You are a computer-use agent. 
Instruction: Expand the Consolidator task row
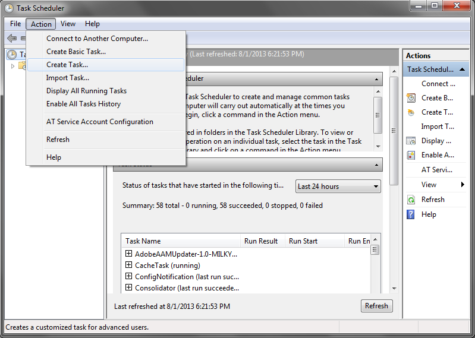click(129, 287)
